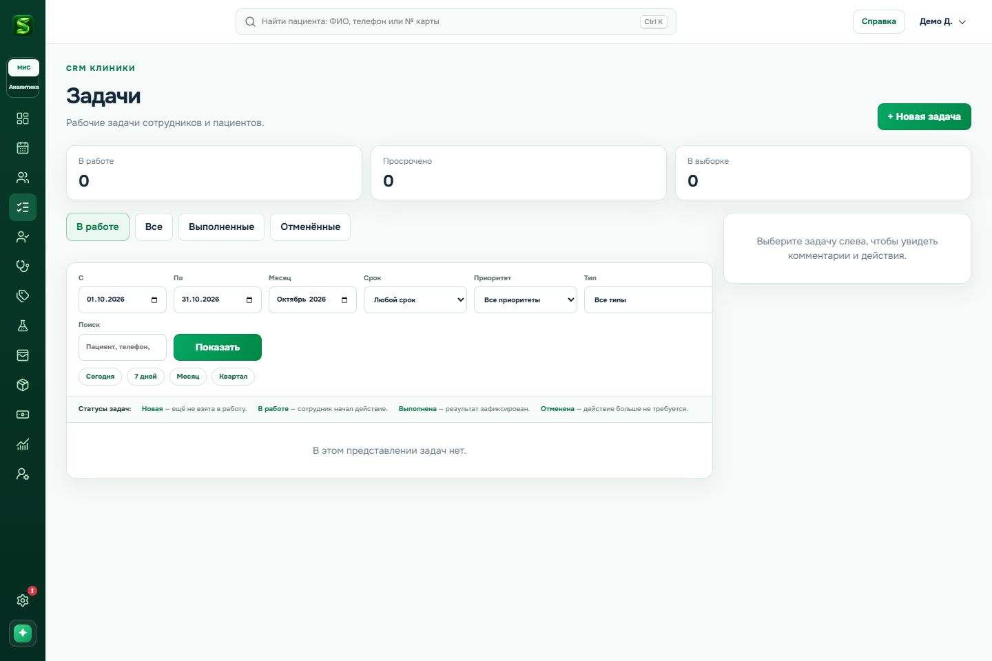
Task: Open the dashboard grid icon in sidebar
Action: (x=23, y=118)
